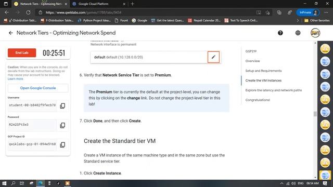Open the Google bookmark
Screen dimensions: 333x187
point(139,21)
